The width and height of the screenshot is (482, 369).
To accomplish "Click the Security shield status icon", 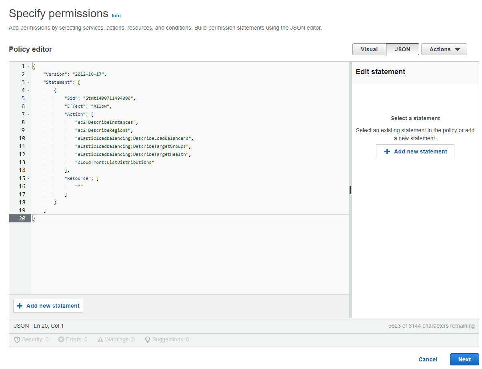I will click(17, 340).
